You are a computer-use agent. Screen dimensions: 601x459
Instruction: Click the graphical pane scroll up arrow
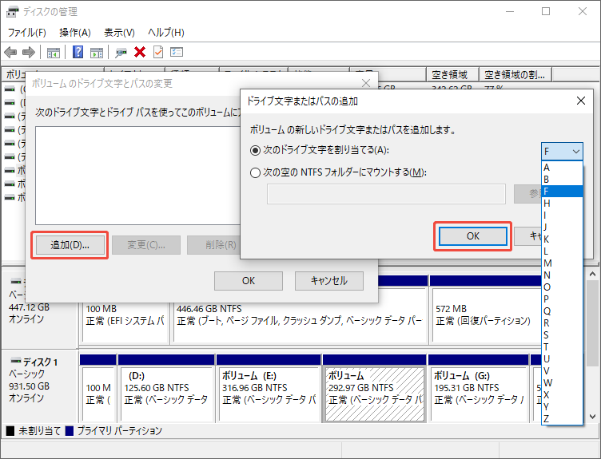click(x=592, y=274)
